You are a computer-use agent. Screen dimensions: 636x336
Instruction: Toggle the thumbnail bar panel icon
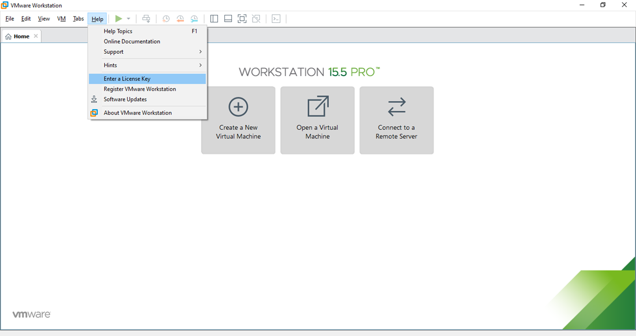tap(228, 19)
